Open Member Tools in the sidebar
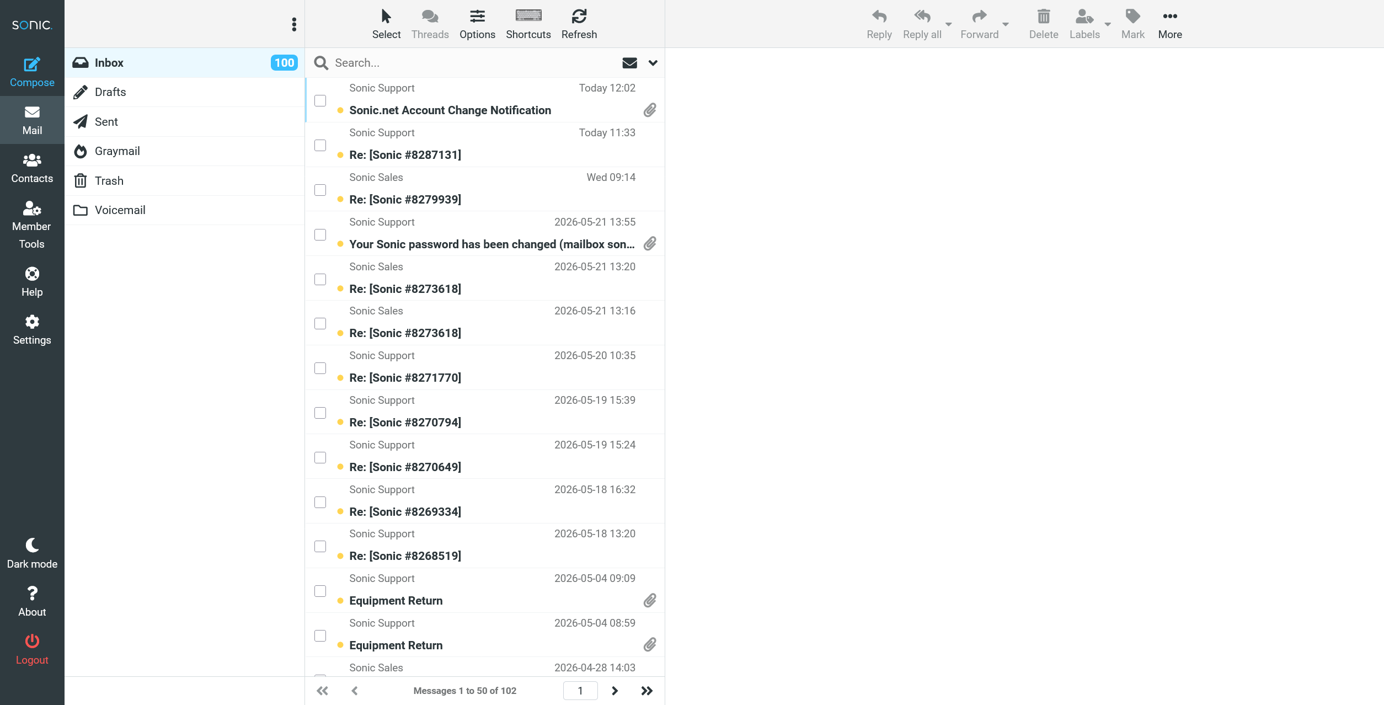Viewport: 1384px width, 705px height. (32, 225)
